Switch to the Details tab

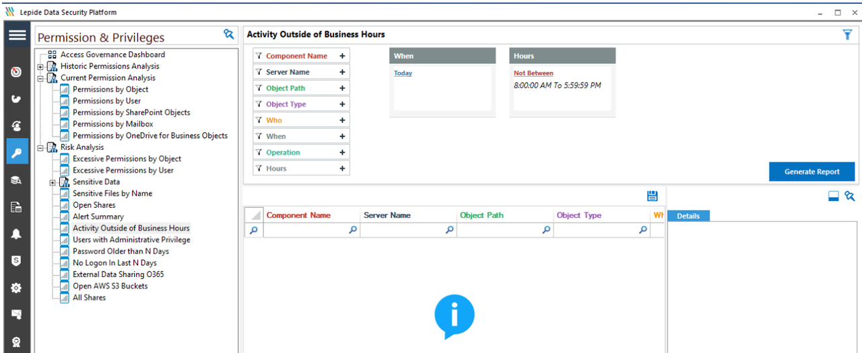[688, 216]
